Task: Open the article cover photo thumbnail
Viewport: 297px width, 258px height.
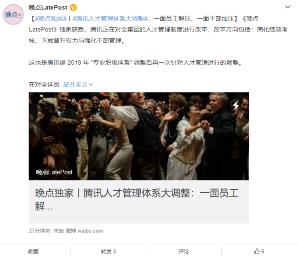Action: coord(139,136)
